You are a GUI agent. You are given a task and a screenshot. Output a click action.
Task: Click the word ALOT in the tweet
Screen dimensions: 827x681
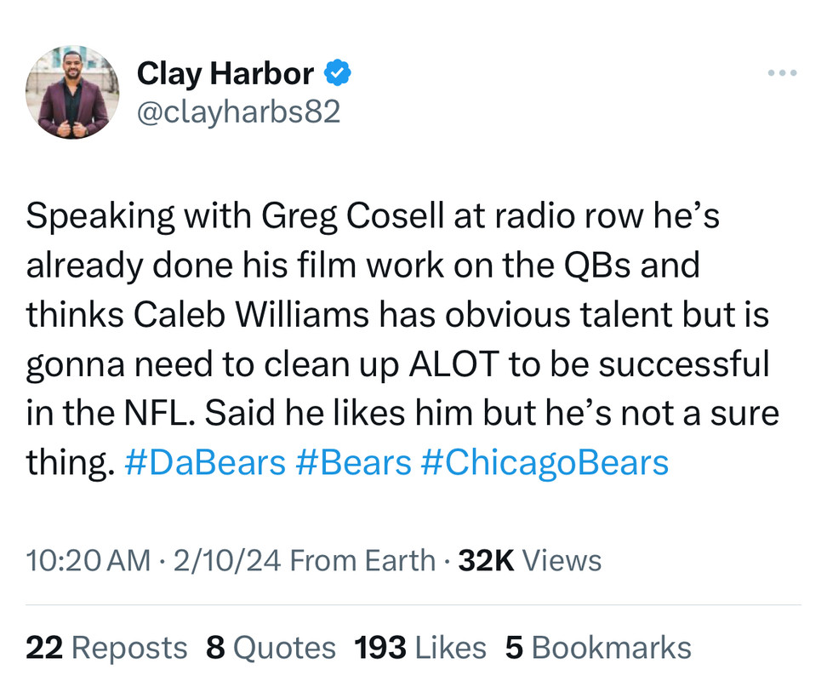click(x=454, y=364)
